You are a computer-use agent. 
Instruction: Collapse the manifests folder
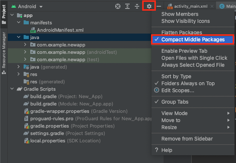tap(19, 22)
